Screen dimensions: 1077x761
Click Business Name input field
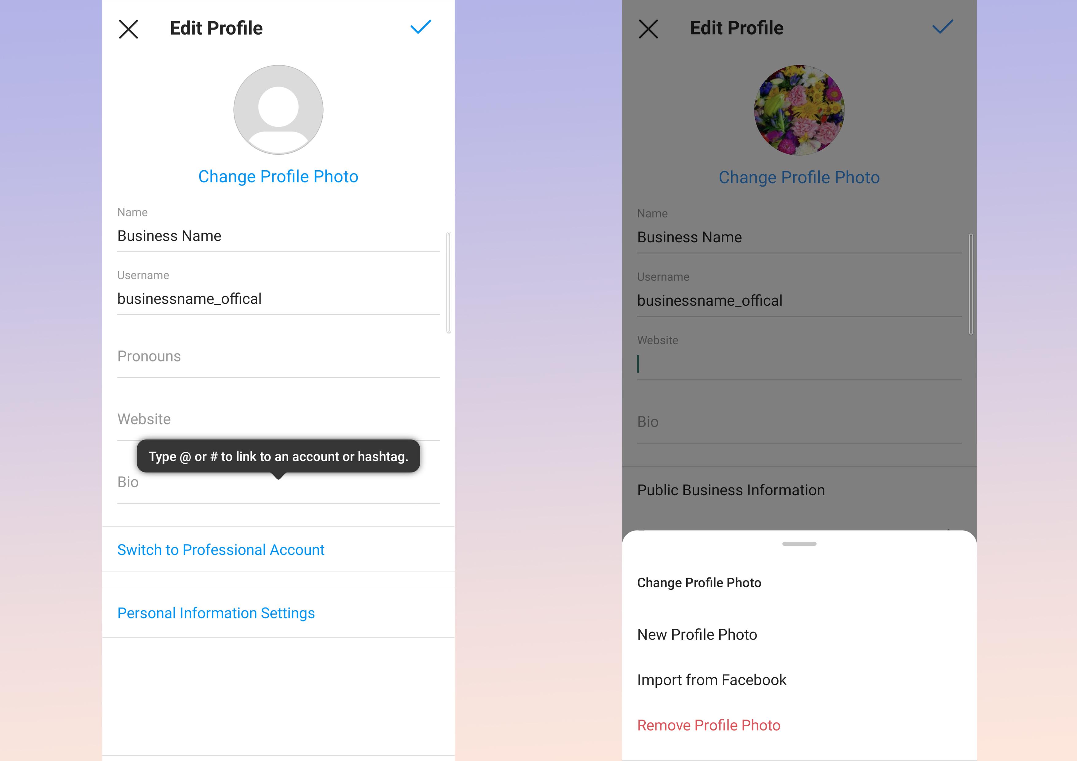[278, 236]
